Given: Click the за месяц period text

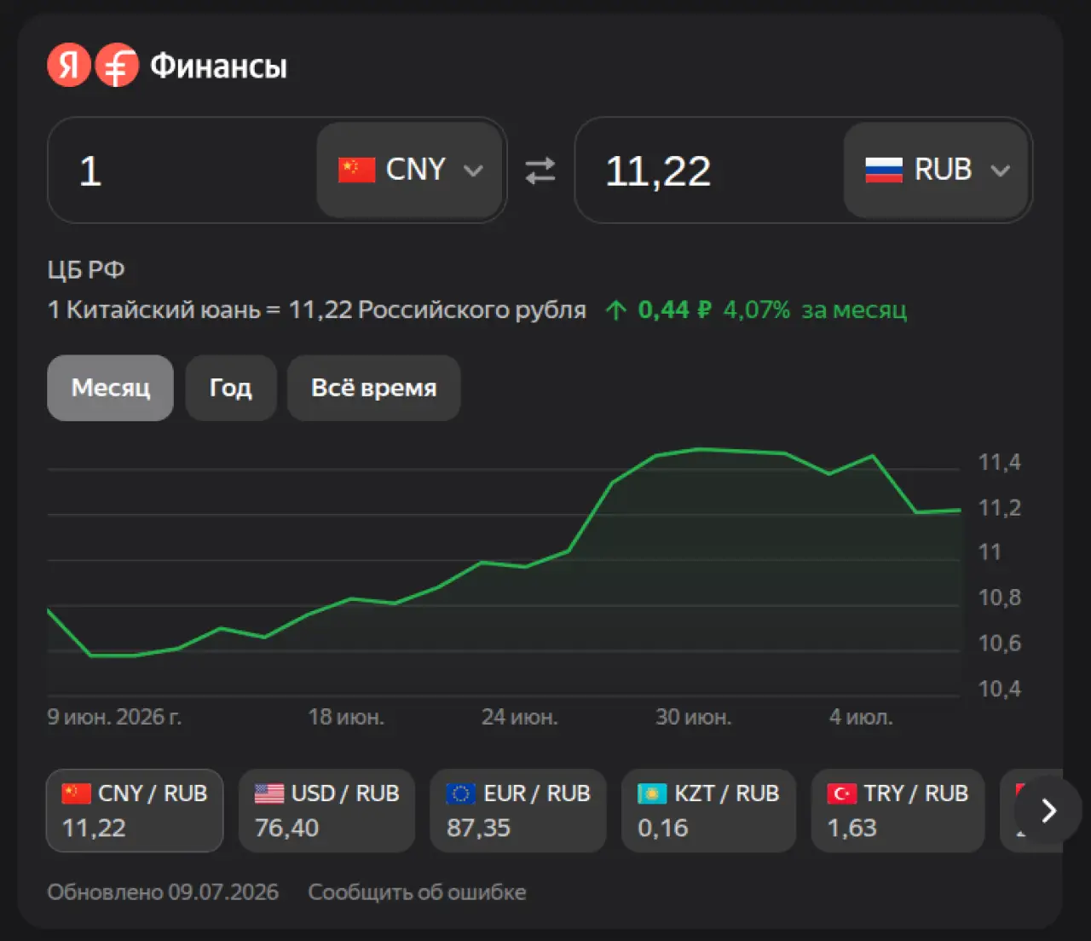Looking at the screenshot, I should 854,309.
